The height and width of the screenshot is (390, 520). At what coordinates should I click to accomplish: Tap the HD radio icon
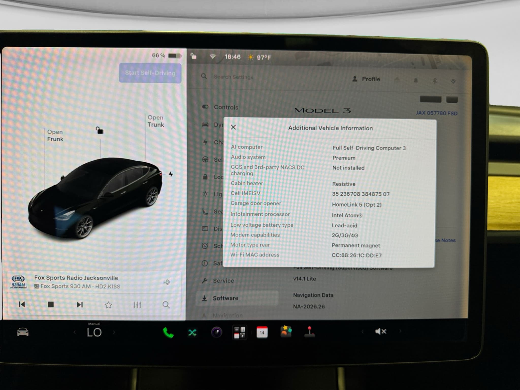[x=167, y=282]
